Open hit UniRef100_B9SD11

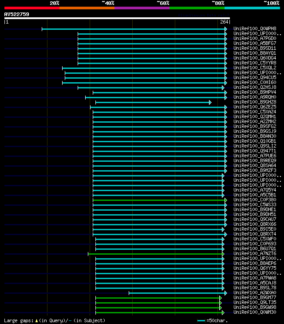[x=255, y=48]
